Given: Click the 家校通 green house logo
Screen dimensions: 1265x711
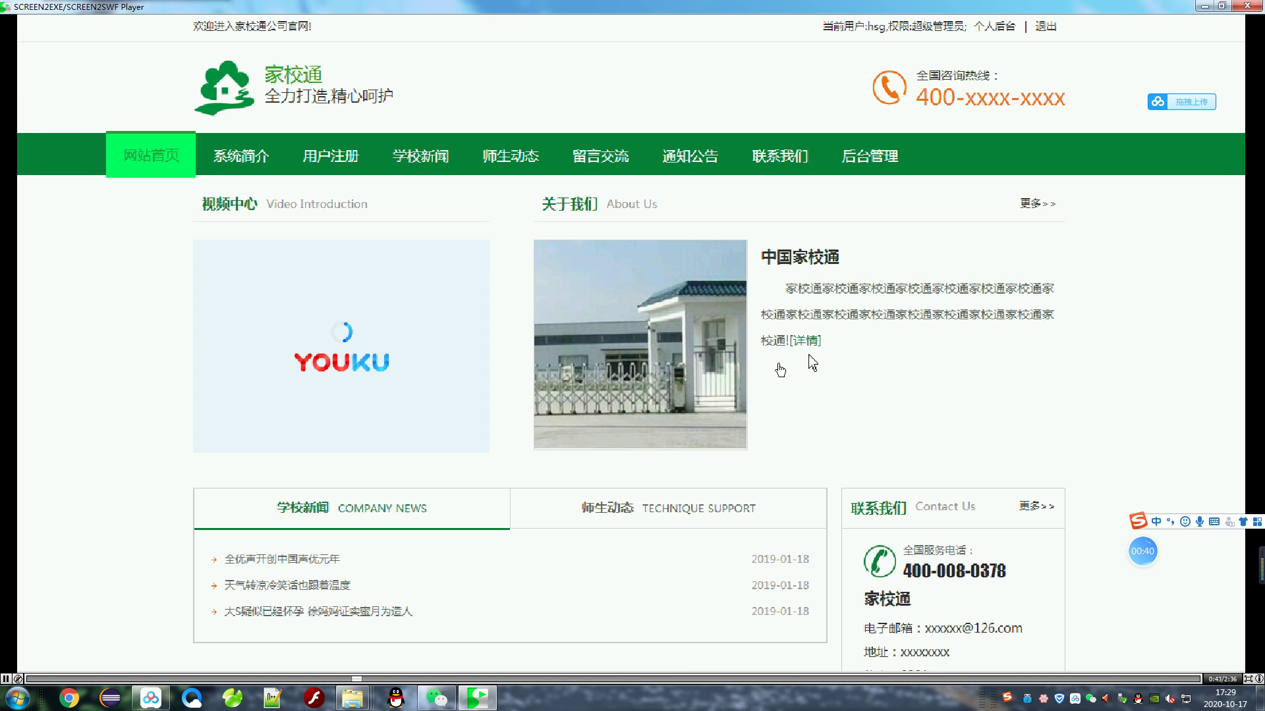Looking at the screenshot, I should [x=224, y=88].
